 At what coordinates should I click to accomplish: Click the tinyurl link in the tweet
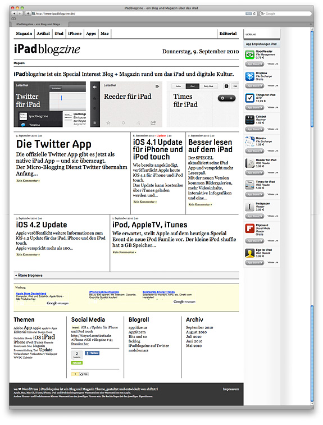click(x=91, y=336)
